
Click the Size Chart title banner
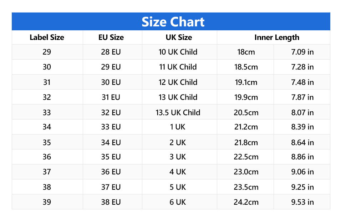click(173, 22)
